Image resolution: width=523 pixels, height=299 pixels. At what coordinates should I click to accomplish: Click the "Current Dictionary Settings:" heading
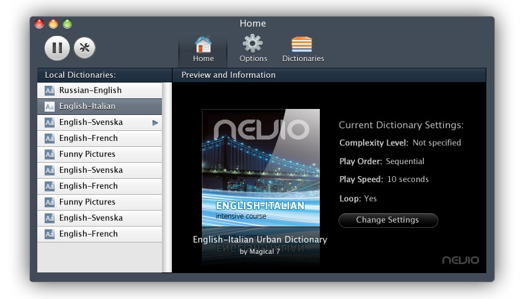tap(401, 125)
